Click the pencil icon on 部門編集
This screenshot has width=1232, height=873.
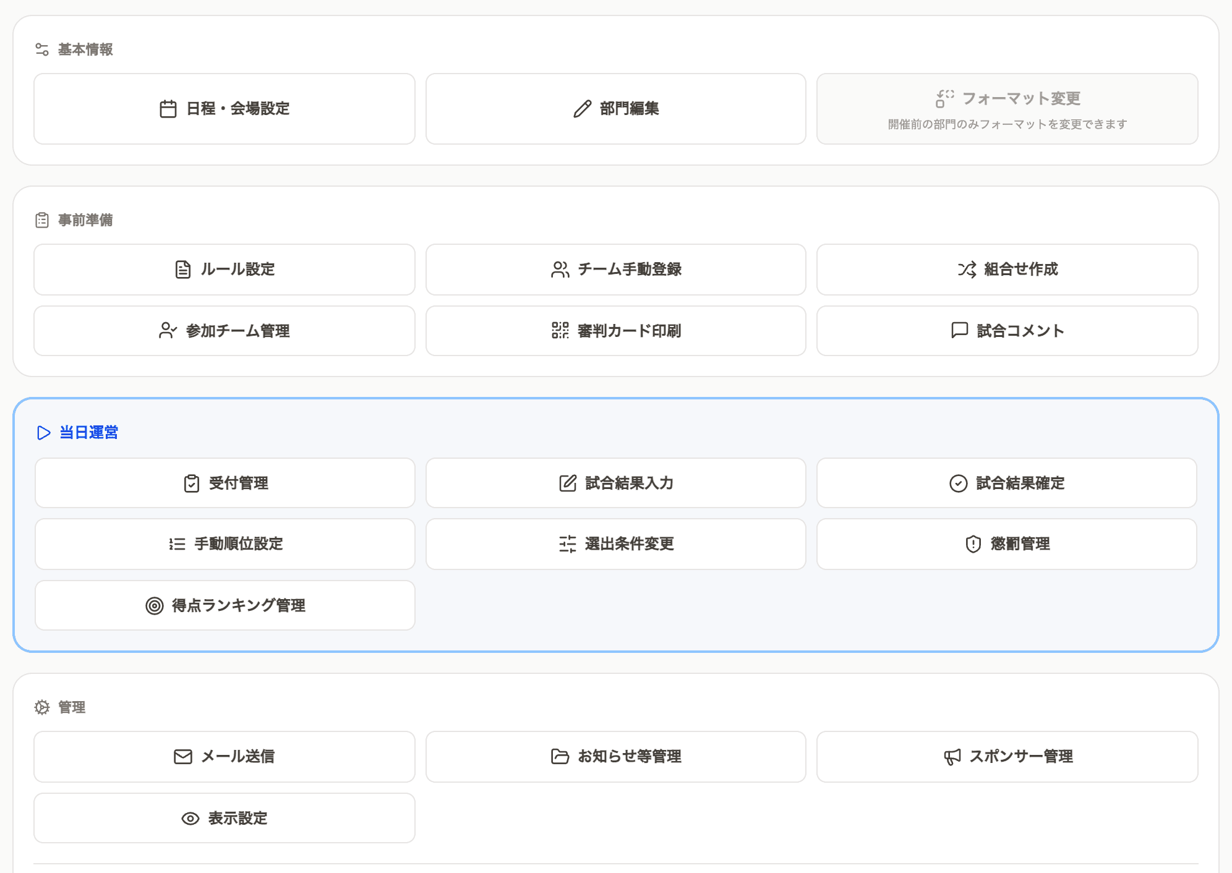(582, 109)
